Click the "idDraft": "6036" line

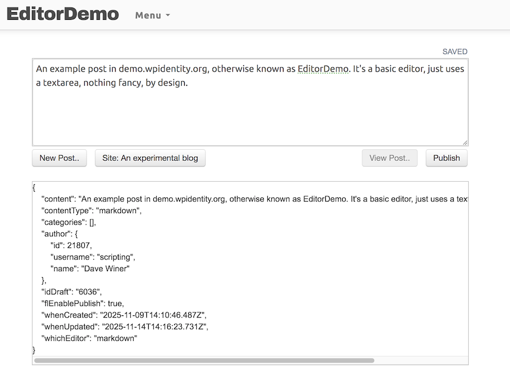click(x=72, y=291)
